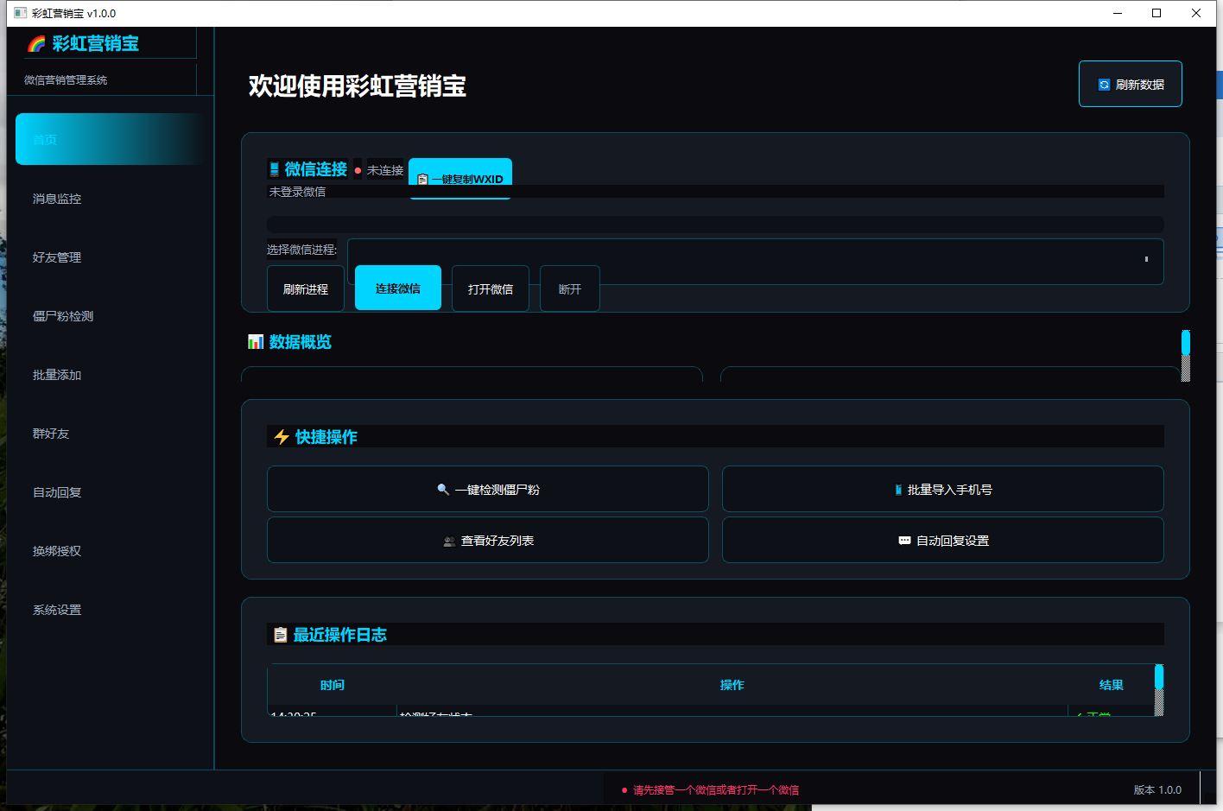Select 僵尸粉检测 in sidebar

(110, 316)
